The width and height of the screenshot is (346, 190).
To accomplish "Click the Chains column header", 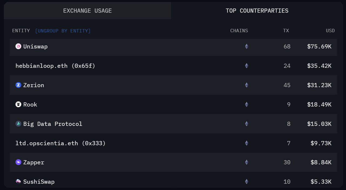I will pyautogui.click(x=239, y=31).
